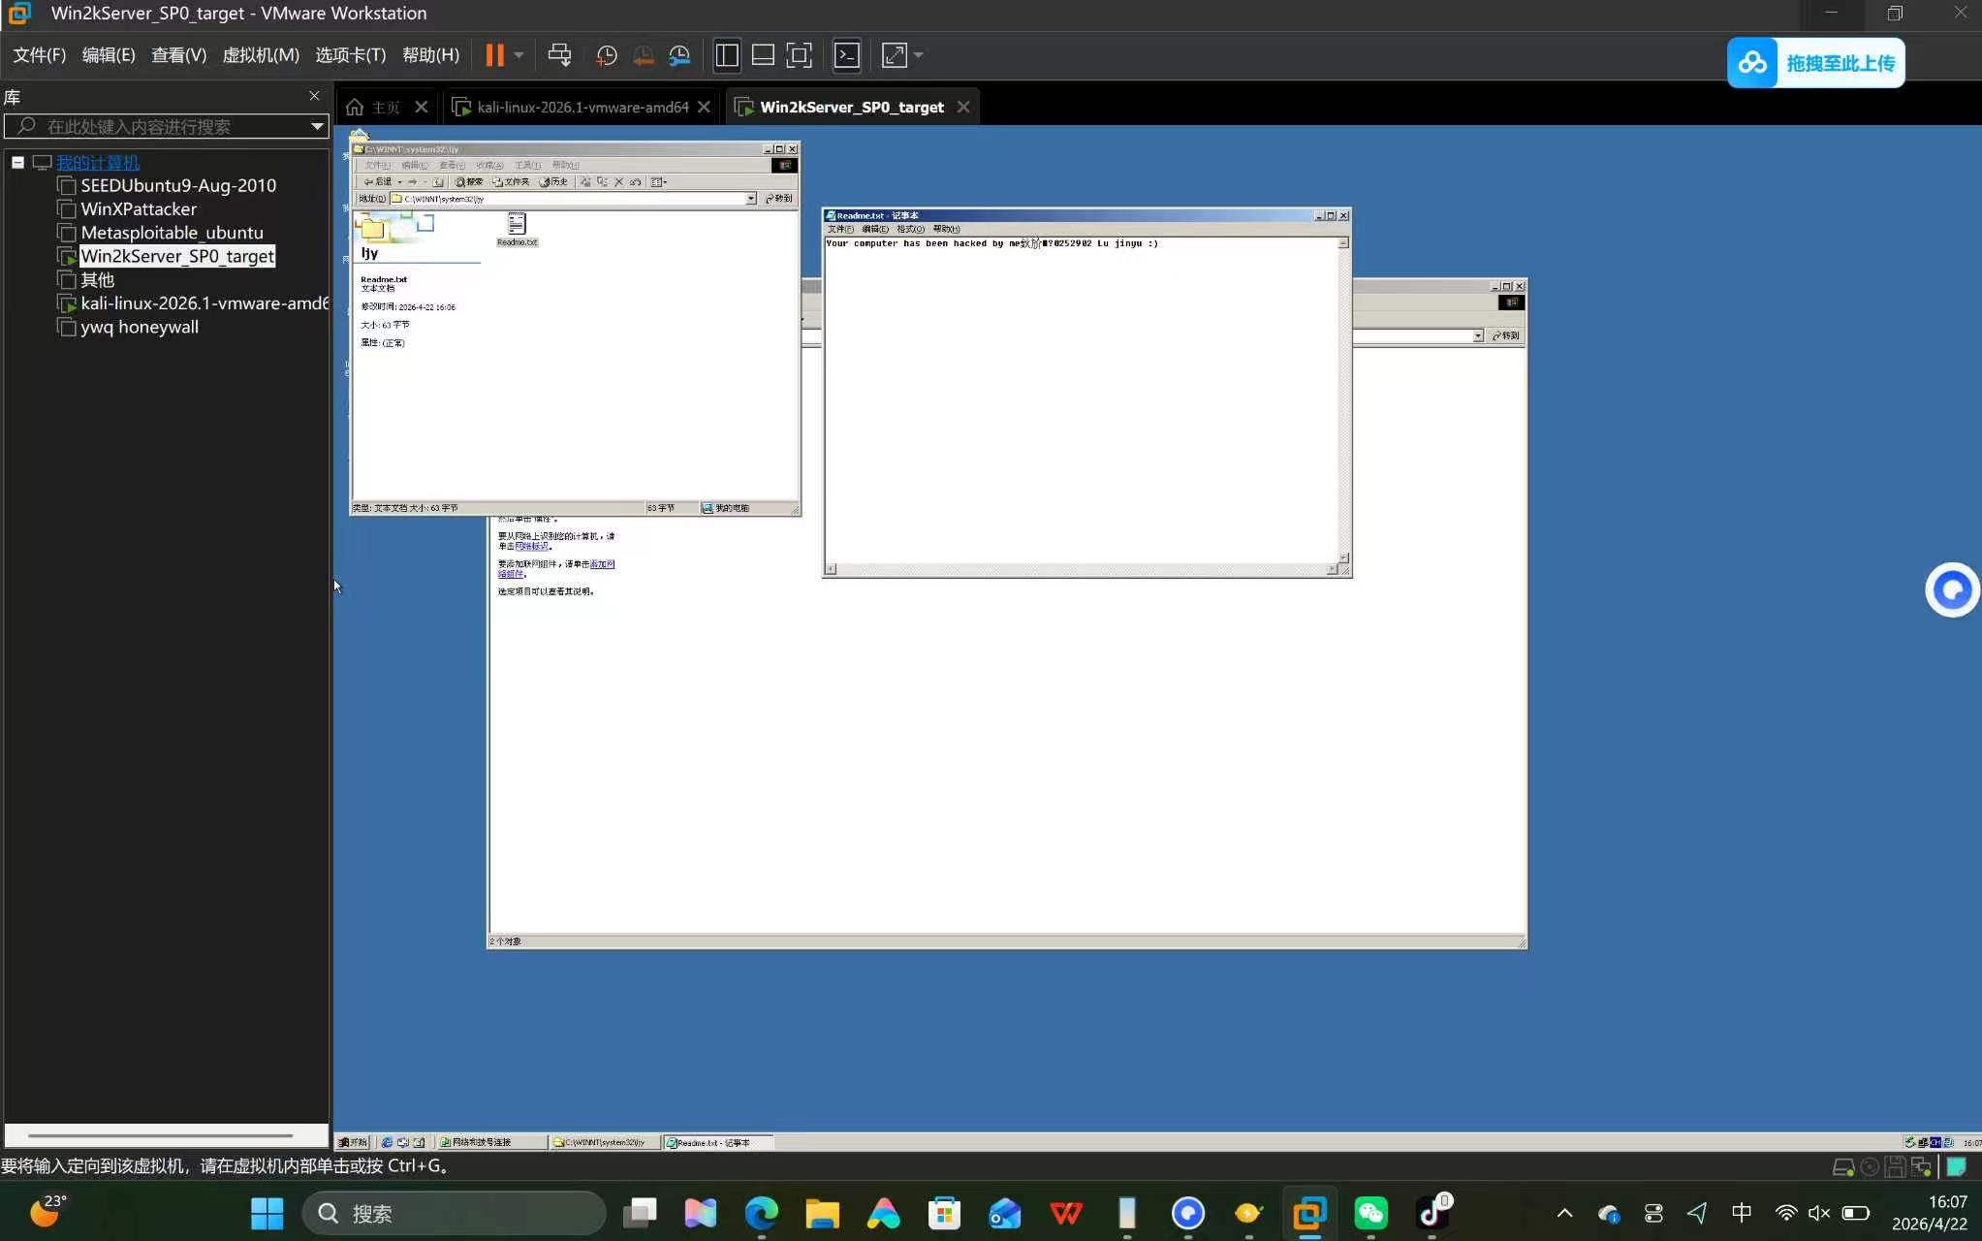1982x1241 pixels.
Task: Switch to the kali-linux-2026.1-vmware-amd64 tab
Action: [x=582, y=107]
